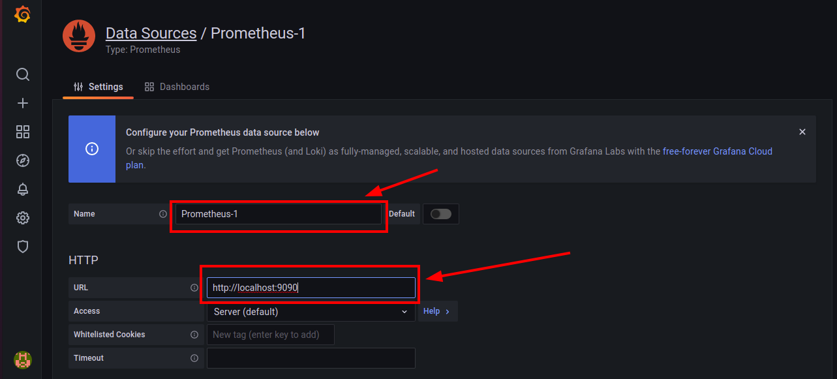Open the Search dashboards magnifier icon
The width and height of the screenshot is (837, 379).
click(23, 74)
